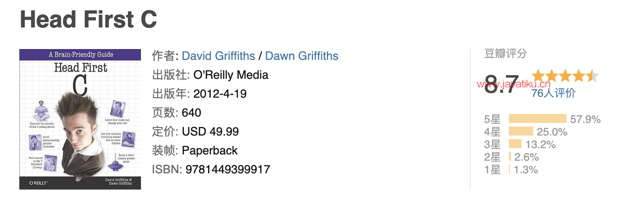This screenshot has width=635, height=208.
Task: Click the 4星 rating bar
Action: pyautogui.click(x=521, y=131)
